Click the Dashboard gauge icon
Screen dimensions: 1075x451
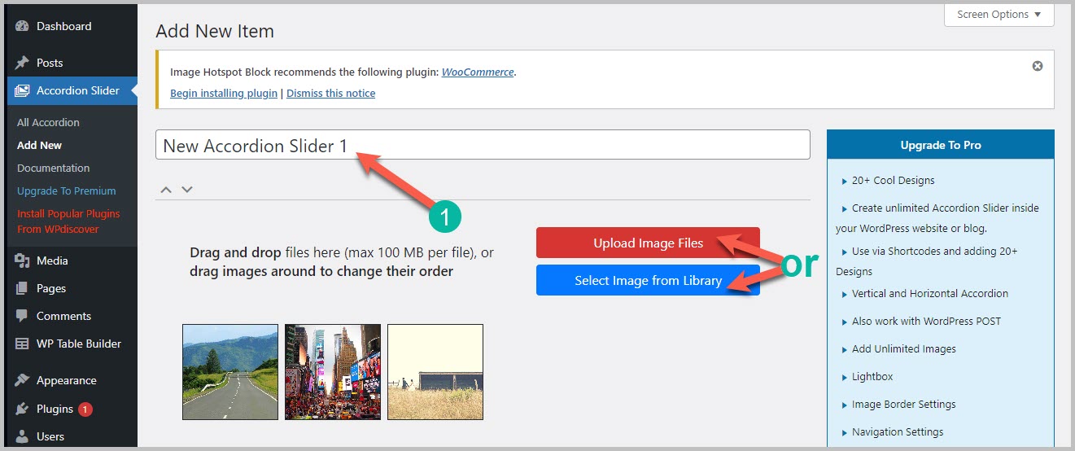pyautogui.click(x=22, y=26)
